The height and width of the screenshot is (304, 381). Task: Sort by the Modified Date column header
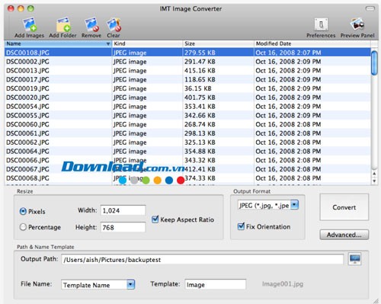[312, 43]
